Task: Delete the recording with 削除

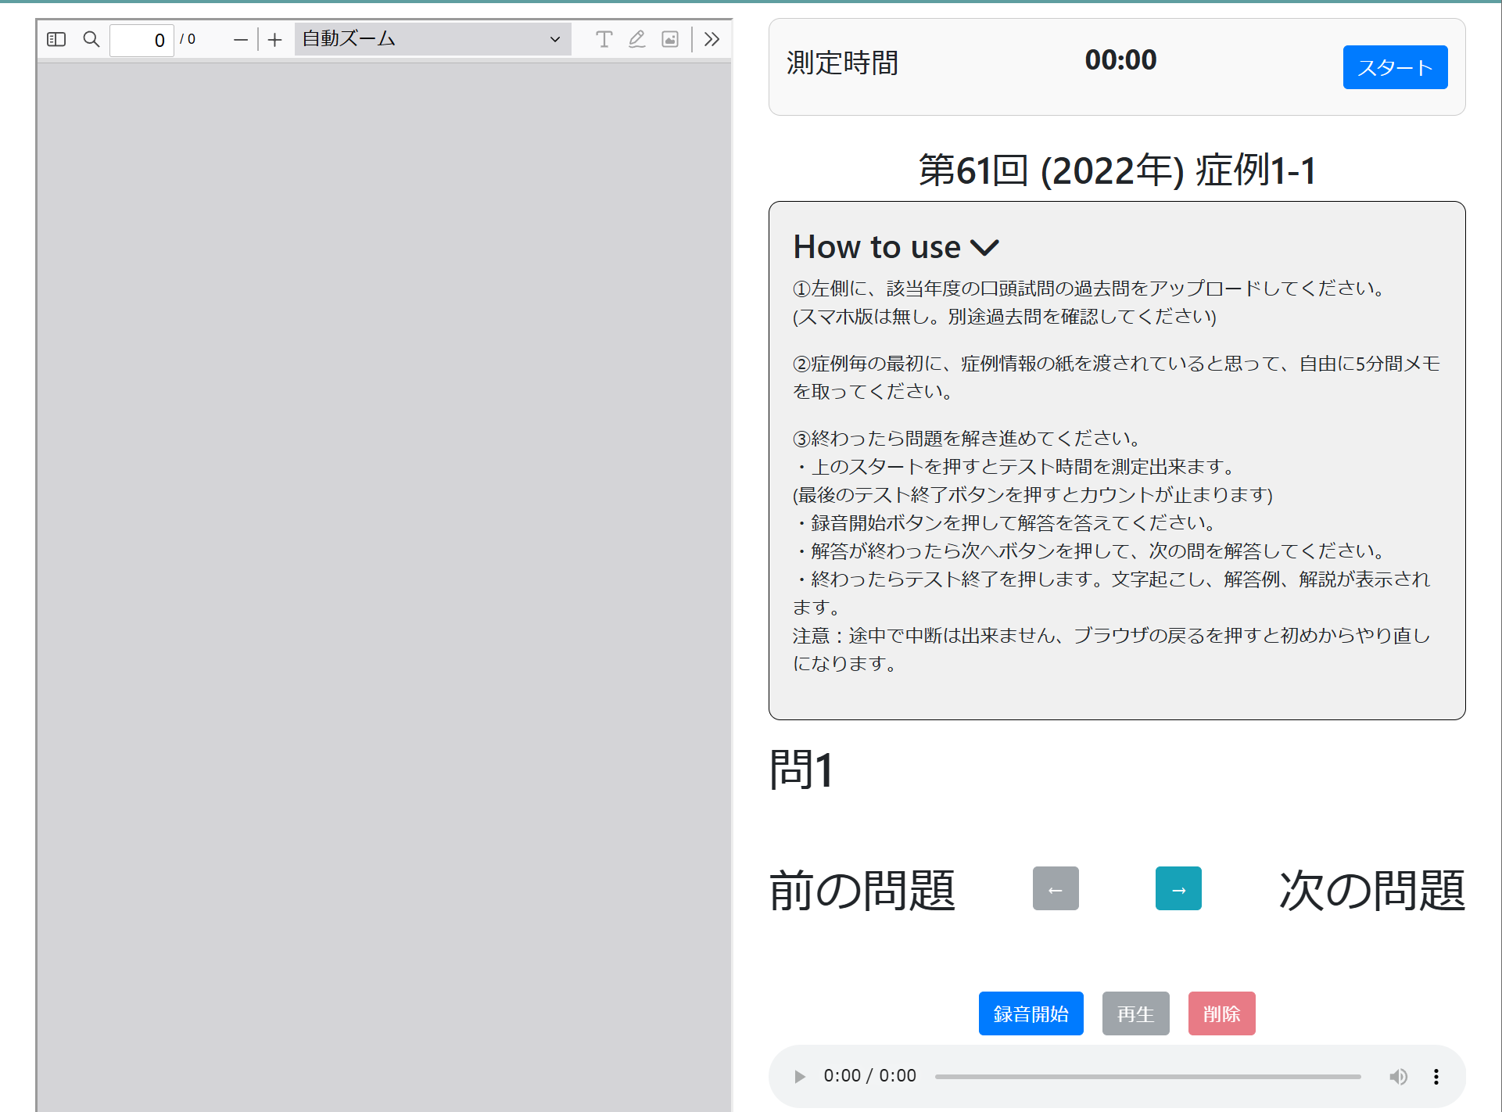Action: (x=1221, y=1013)
